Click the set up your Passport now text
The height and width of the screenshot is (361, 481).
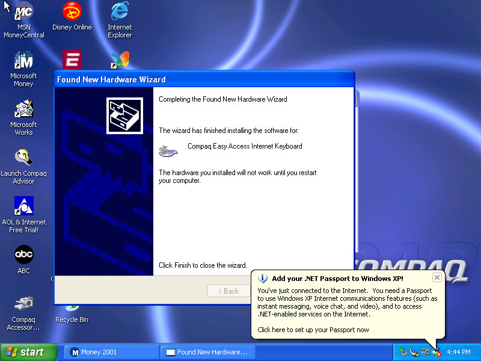tap(313, 330)
